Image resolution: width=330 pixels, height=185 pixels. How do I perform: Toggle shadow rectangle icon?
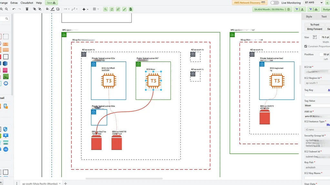pyautogui.click(x=58, y=9)
